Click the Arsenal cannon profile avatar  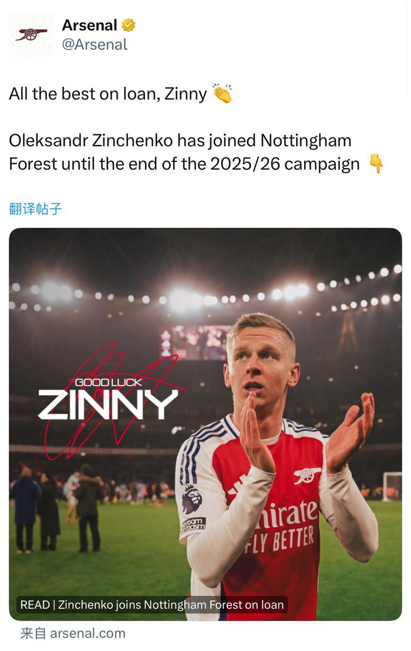(x=31, y=35)
